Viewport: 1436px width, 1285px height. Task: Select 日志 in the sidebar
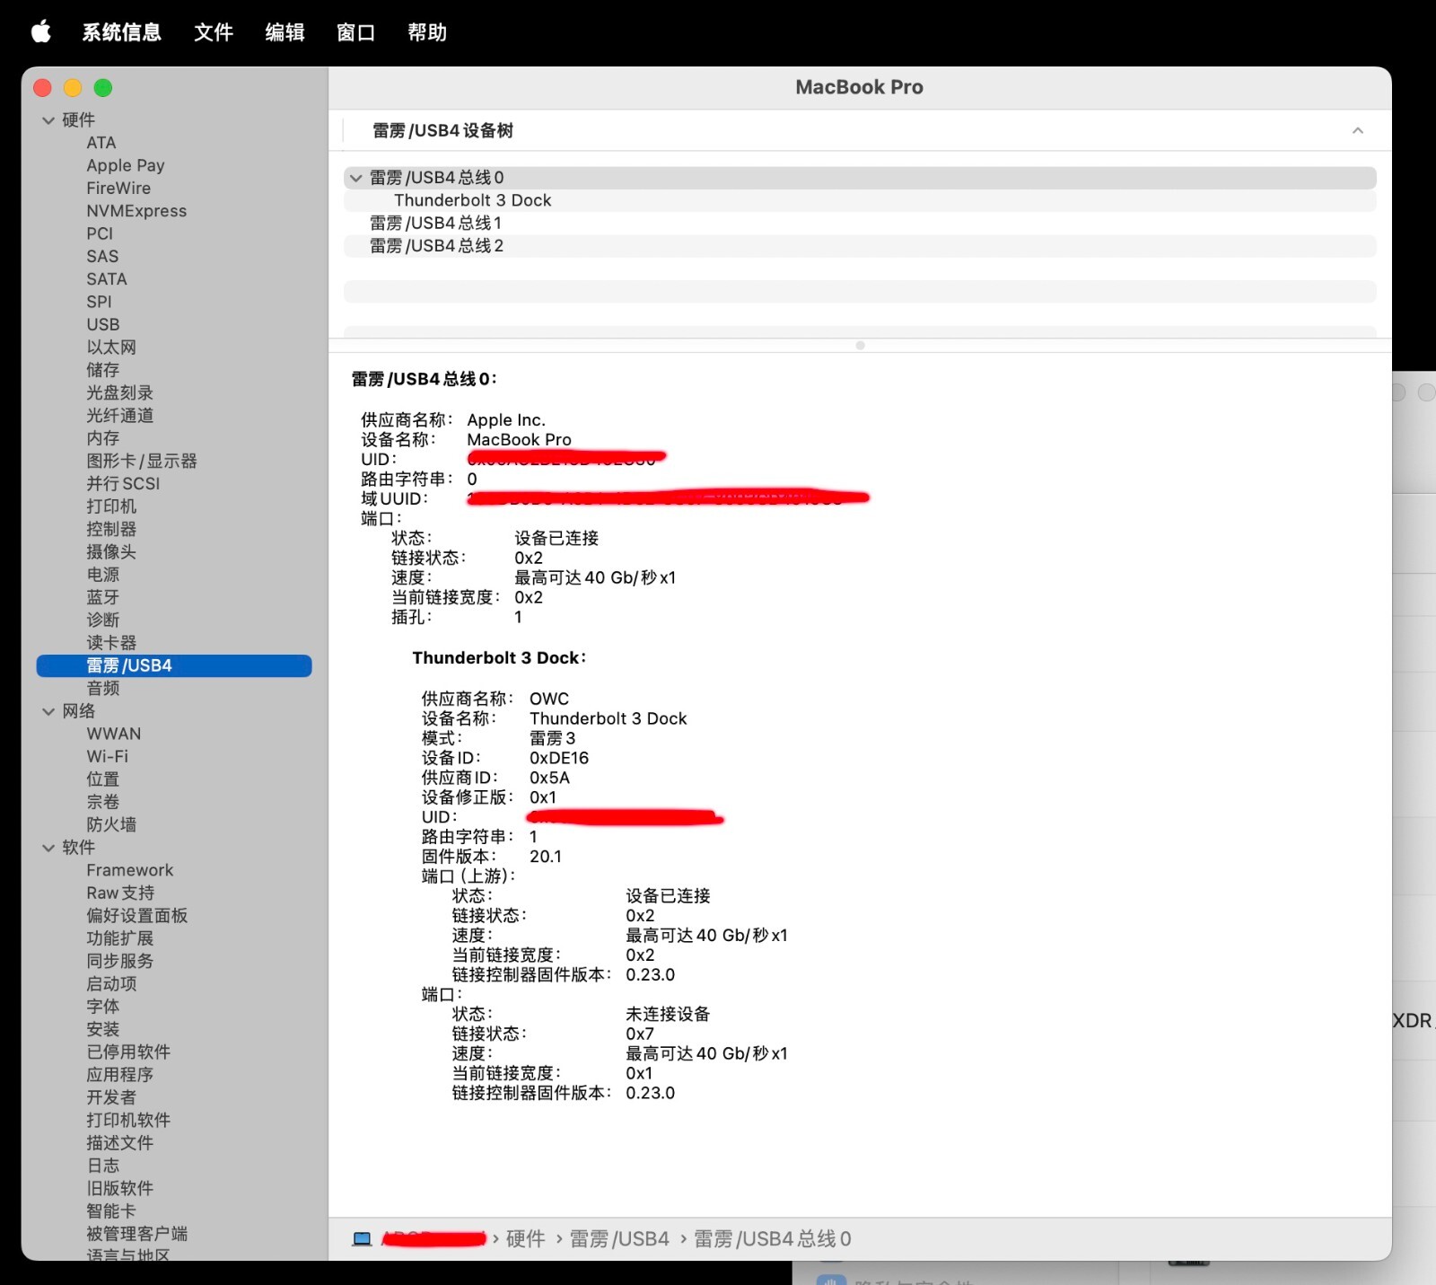click(103, 1166)
